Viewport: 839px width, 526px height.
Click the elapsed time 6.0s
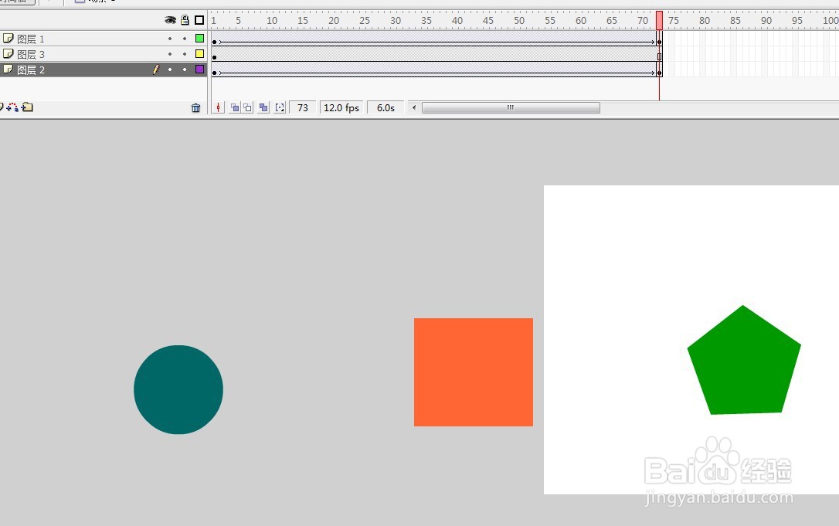(x=386, y=107)
